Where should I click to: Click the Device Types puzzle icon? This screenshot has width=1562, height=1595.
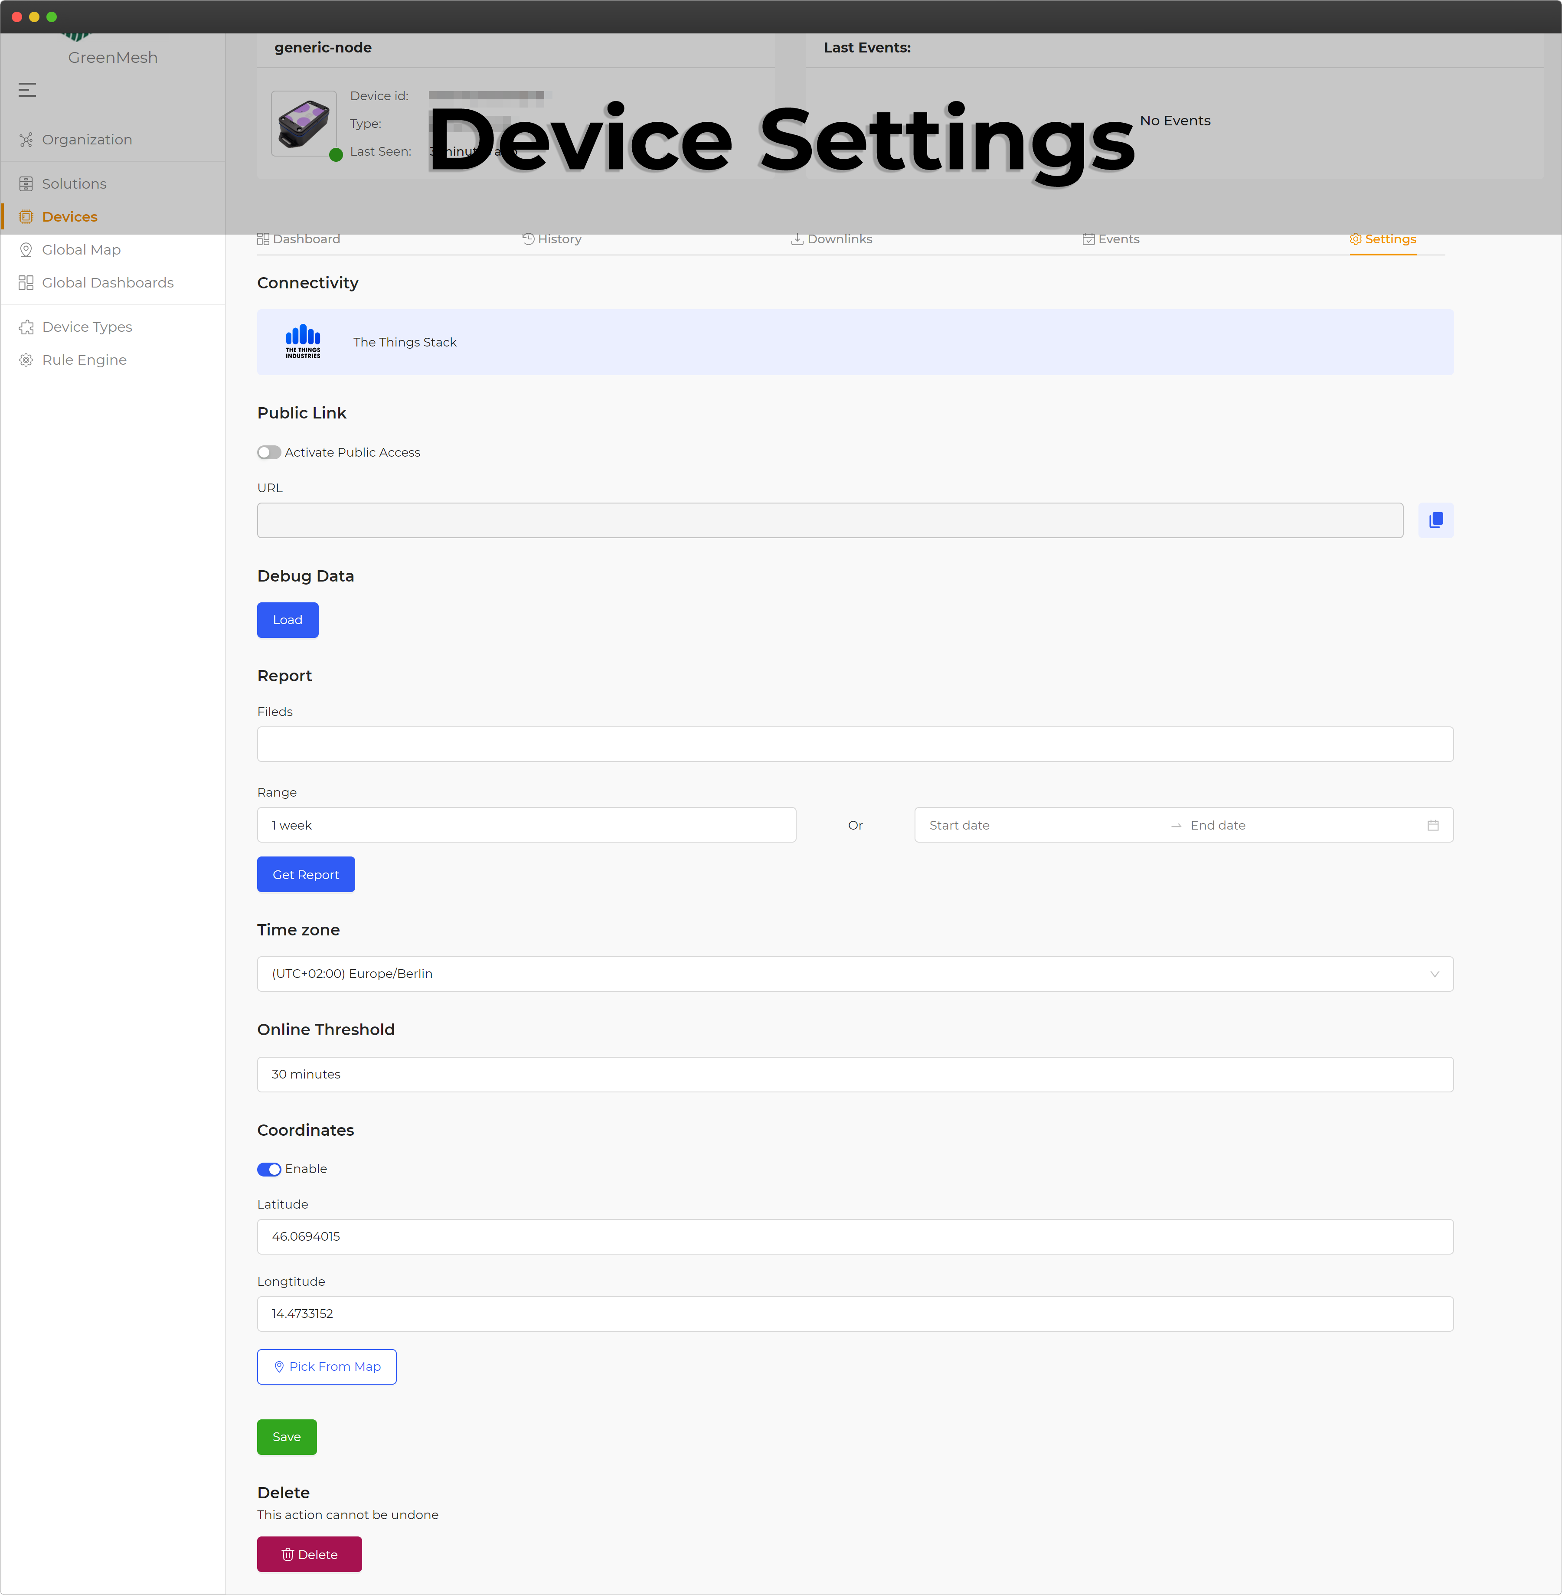26,327
